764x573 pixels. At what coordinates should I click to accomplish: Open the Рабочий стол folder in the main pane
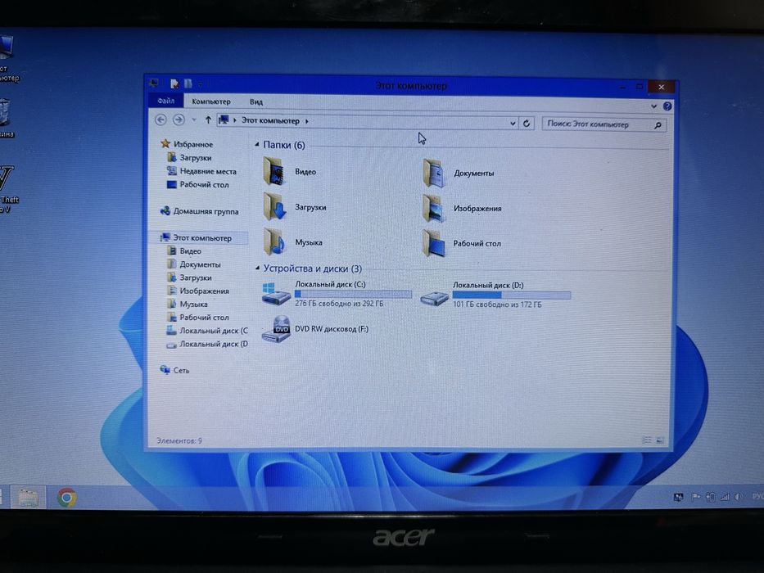point(461,243)
